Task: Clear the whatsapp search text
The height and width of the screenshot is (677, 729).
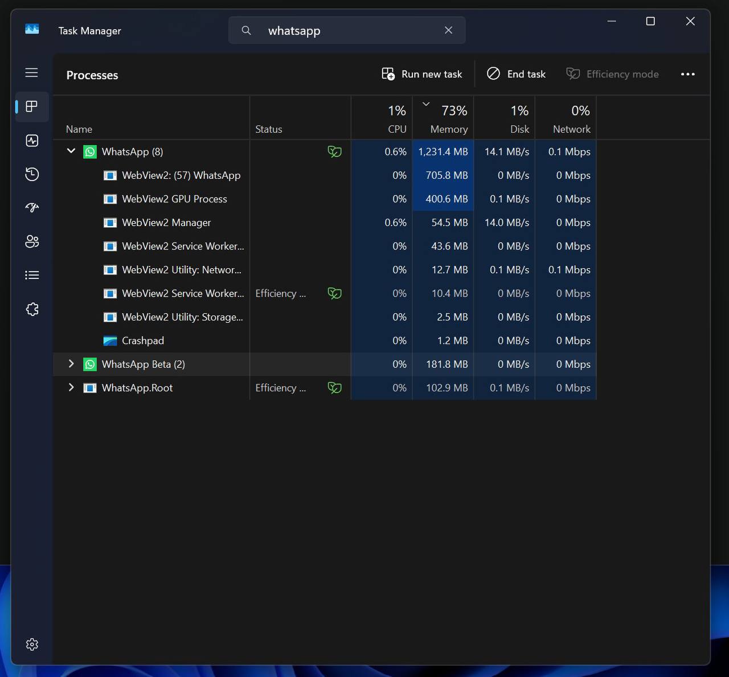Action: 448,30
